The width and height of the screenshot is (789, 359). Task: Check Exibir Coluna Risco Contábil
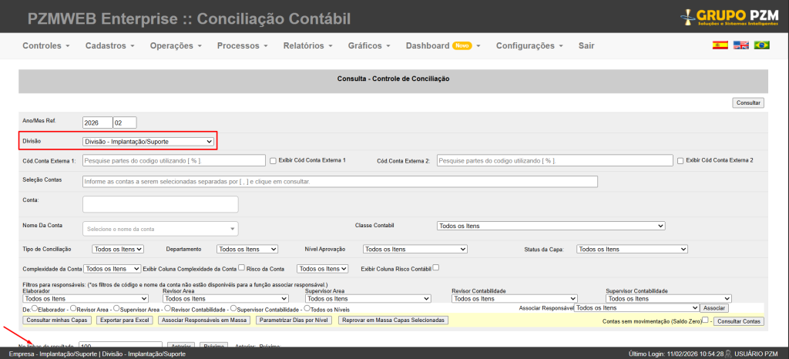(436, 268)
